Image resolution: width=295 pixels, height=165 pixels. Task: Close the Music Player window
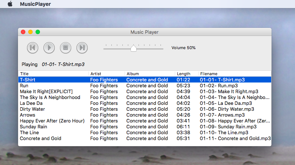click(x=23, y=32)
